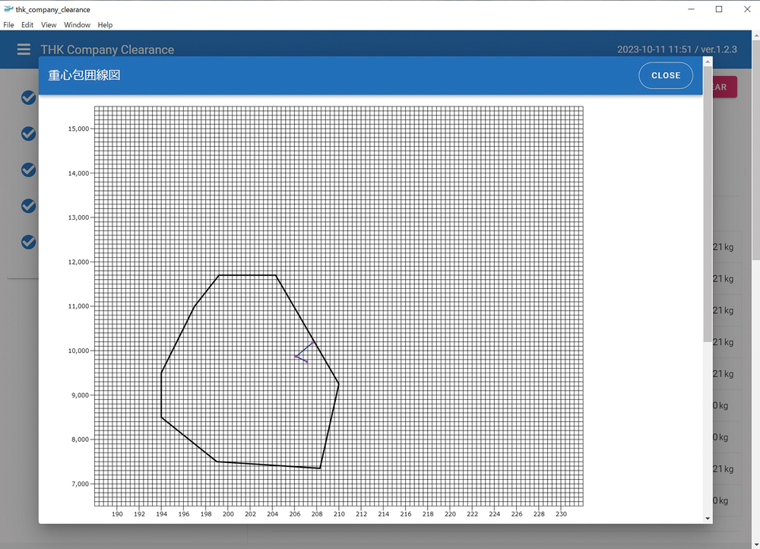Open the Window menu
The image size is (760, 549).
pyautogui.click(x=77, y=25)
